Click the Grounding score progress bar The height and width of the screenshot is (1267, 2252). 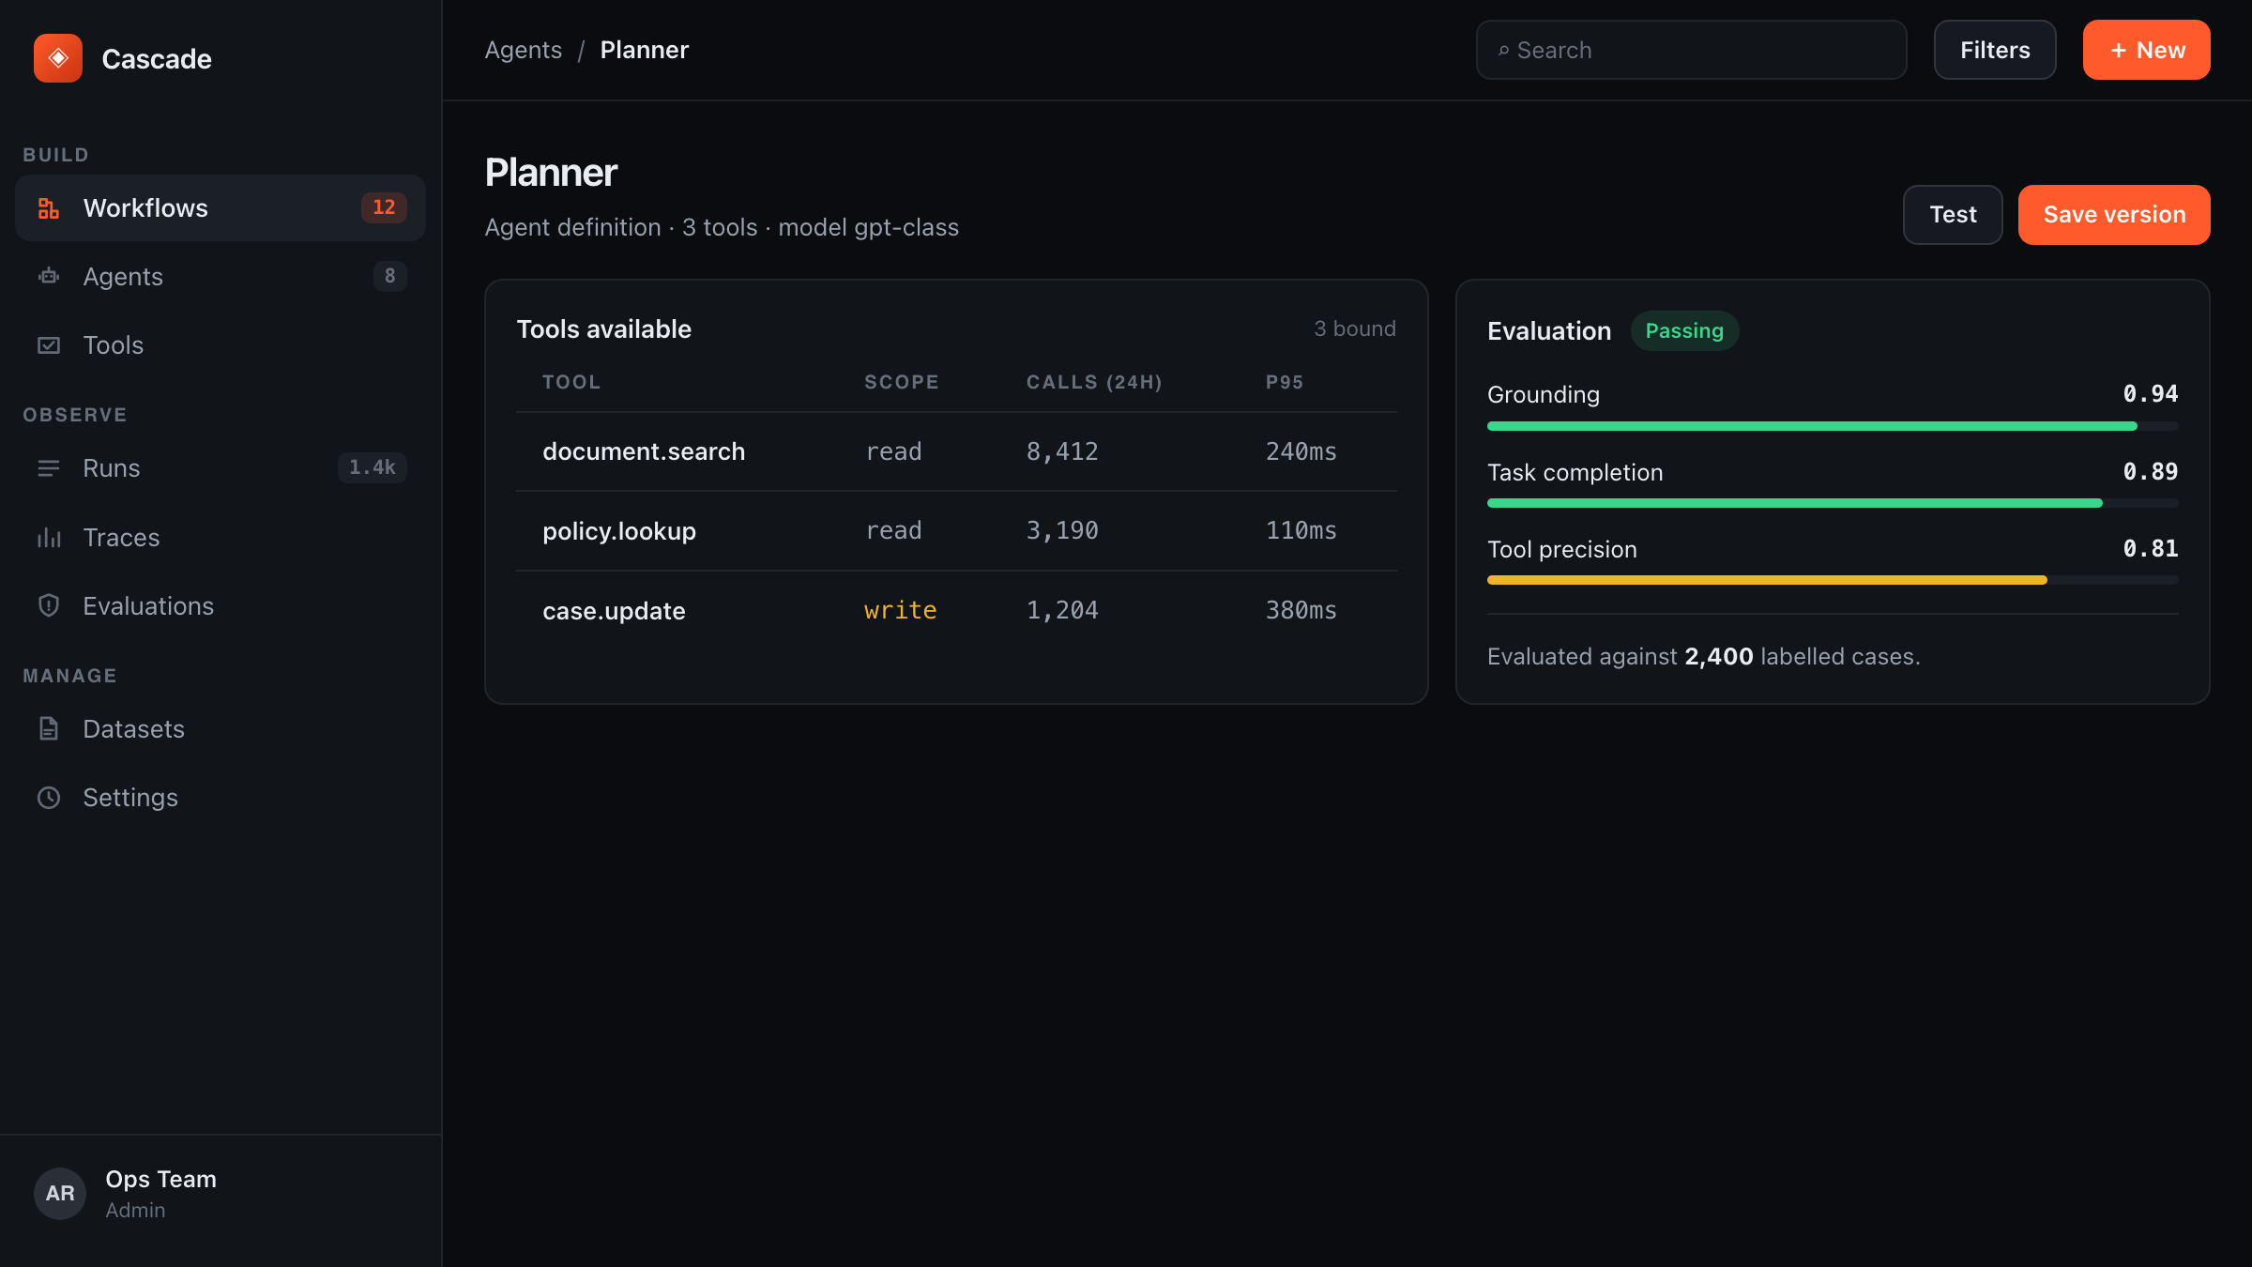(1833, 426)
